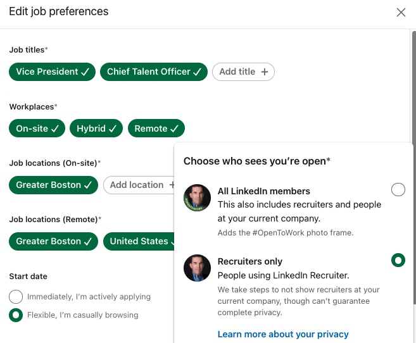Click 'People using LinkedIn Recruiter.' text
Image resolution: width=416 pixels, height=343 pixels.
(x=283, y=275)
